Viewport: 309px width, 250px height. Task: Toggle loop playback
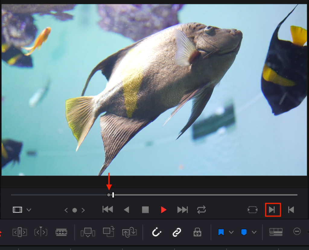(201, 210)
